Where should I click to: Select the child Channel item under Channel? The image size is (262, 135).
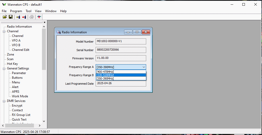(18, 36)
